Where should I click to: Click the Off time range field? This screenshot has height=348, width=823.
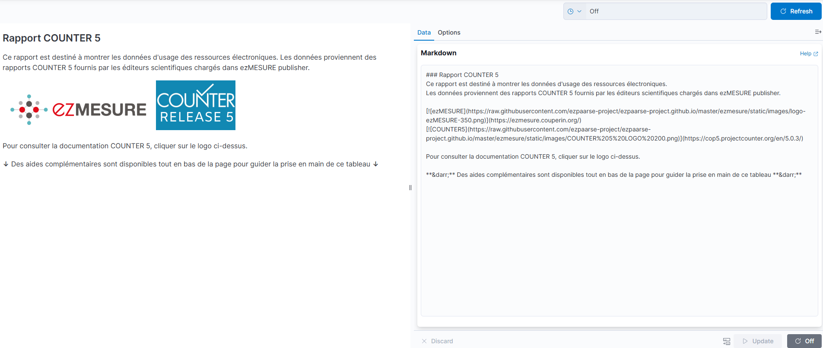676,11
